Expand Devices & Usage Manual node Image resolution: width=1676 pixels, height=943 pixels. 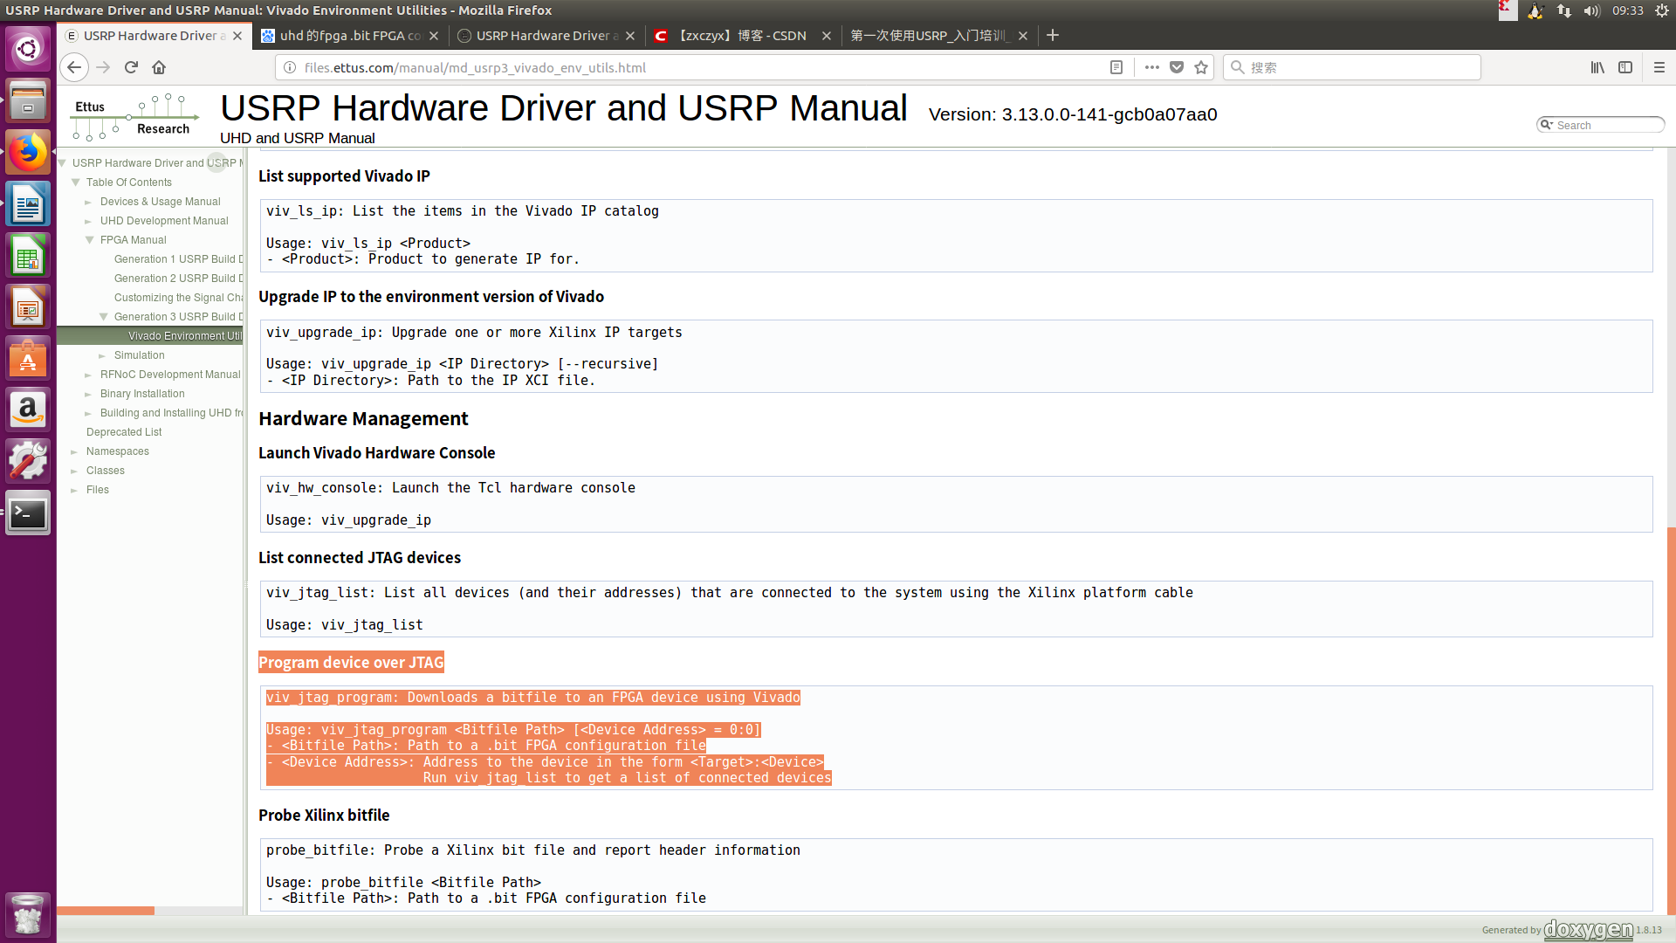point(88,202)
